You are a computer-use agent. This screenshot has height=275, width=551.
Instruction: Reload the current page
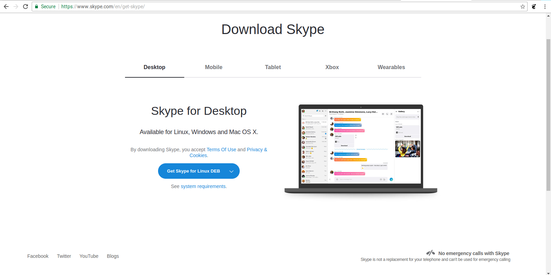coord(25,7)
